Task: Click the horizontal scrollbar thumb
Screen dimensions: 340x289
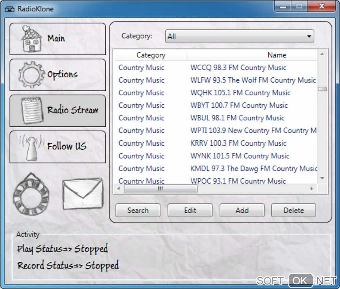Action: (x=160, y=189)
